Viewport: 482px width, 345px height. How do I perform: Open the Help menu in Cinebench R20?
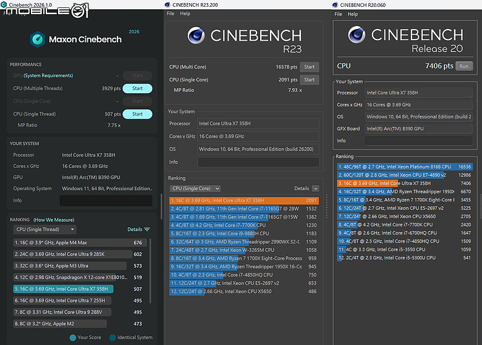(x=353, y=14)
